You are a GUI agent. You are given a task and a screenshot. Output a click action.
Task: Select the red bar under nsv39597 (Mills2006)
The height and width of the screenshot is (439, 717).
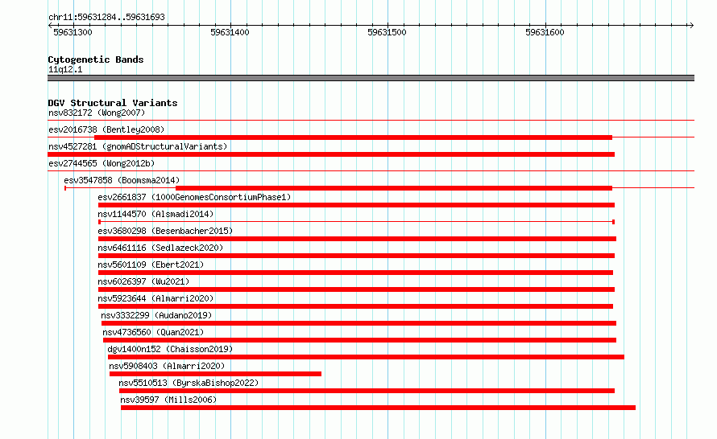click(x=378, y=408)
